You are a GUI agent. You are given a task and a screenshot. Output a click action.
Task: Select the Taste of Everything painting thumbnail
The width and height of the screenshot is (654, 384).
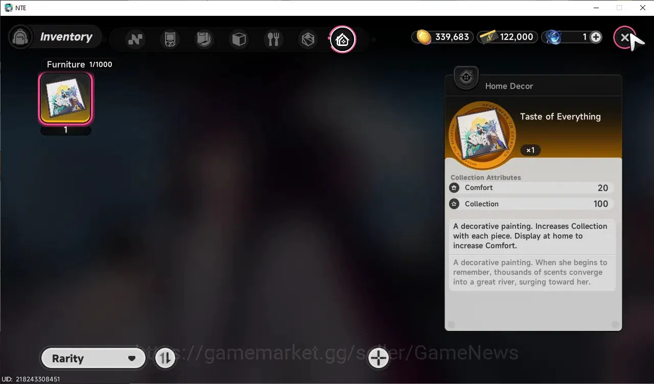click(x=65, y=98)
